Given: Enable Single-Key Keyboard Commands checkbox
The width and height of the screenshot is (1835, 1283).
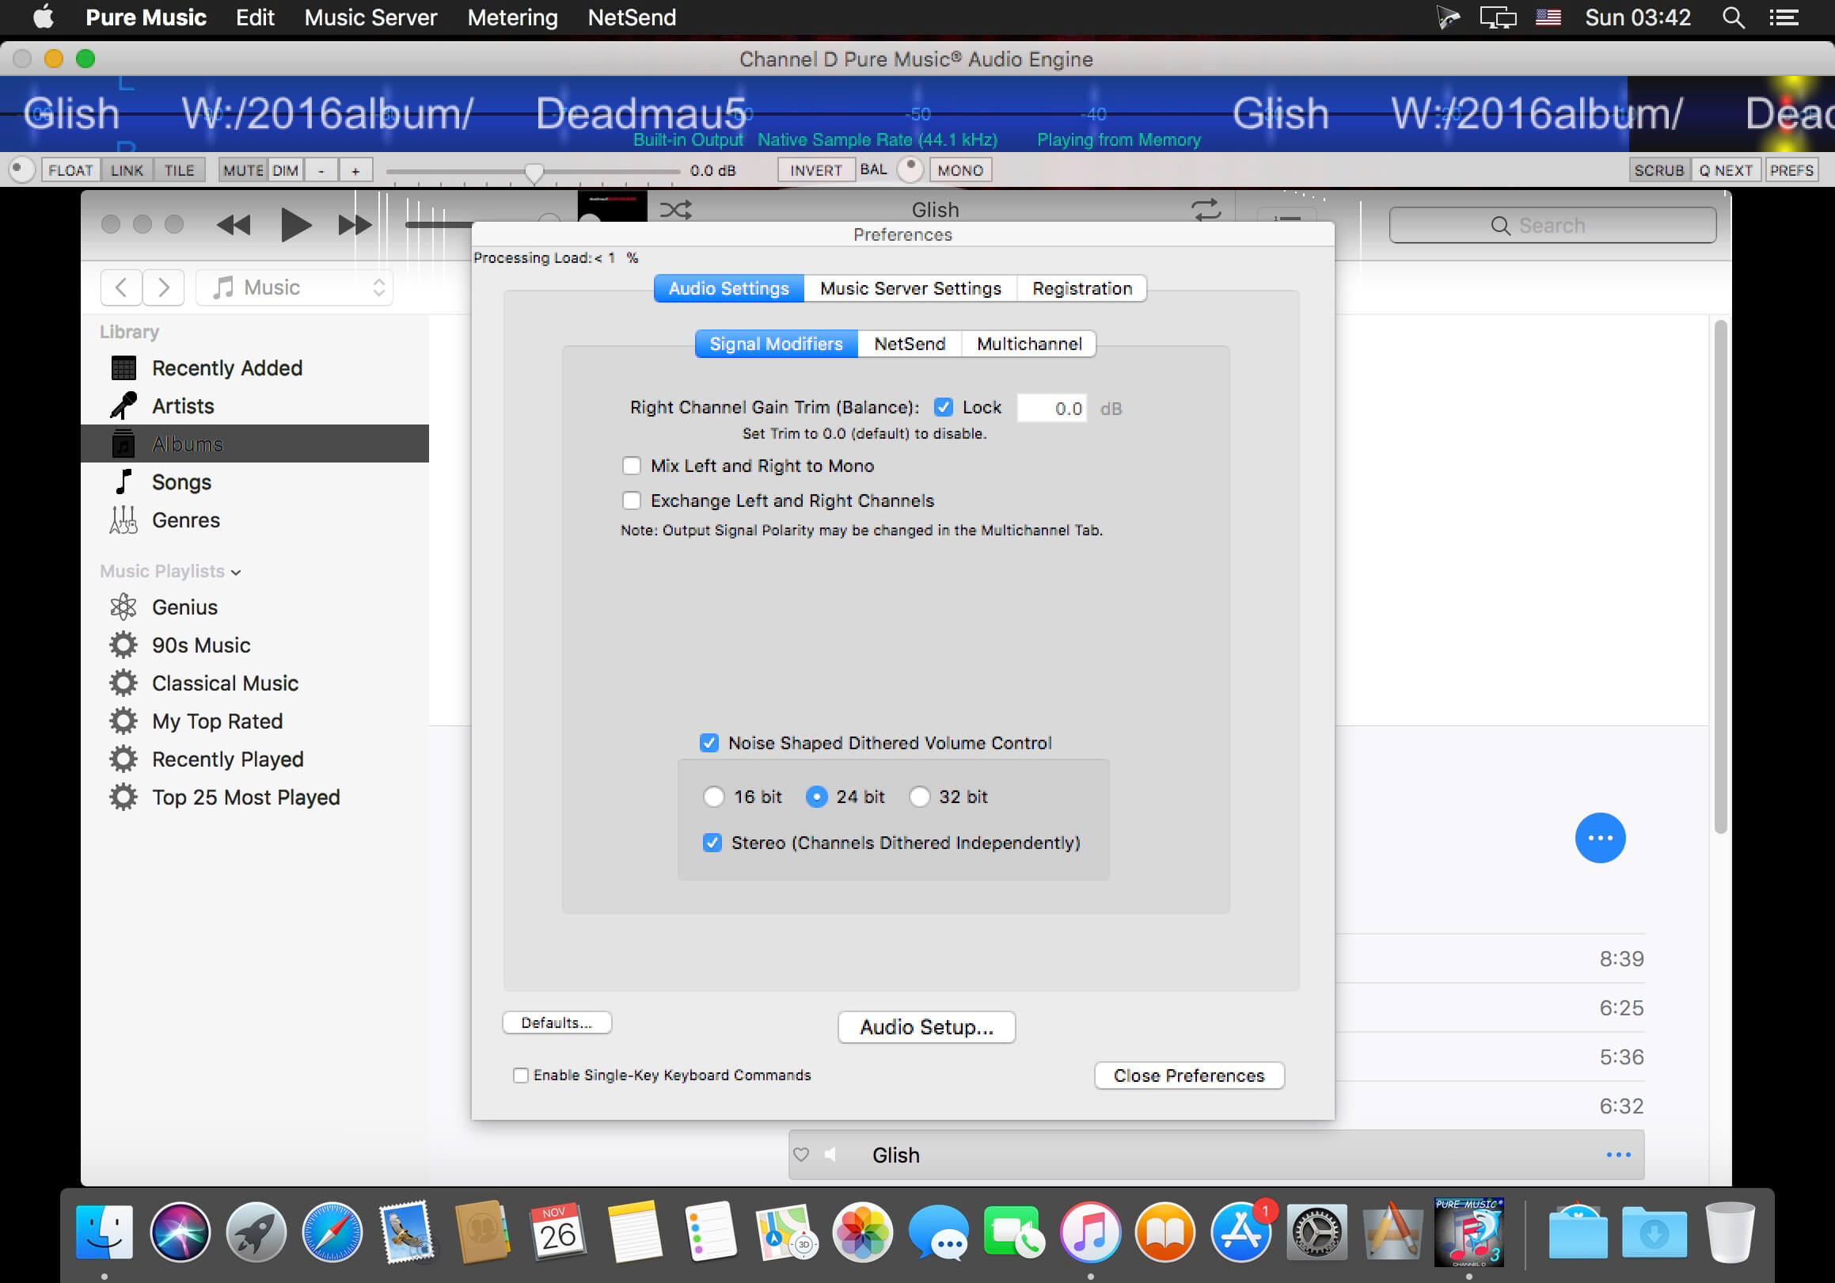Looking at the screenshot, I should point(520,1076).
